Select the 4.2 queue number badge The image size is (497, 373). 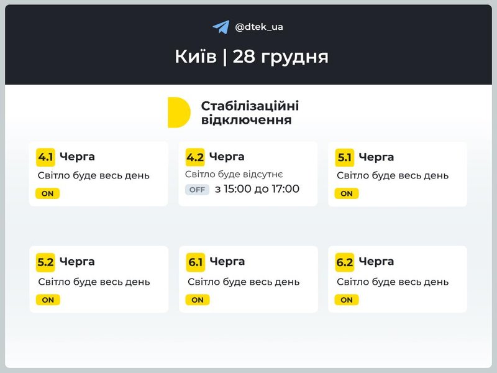pyautogui.click(x=195, y=157)
